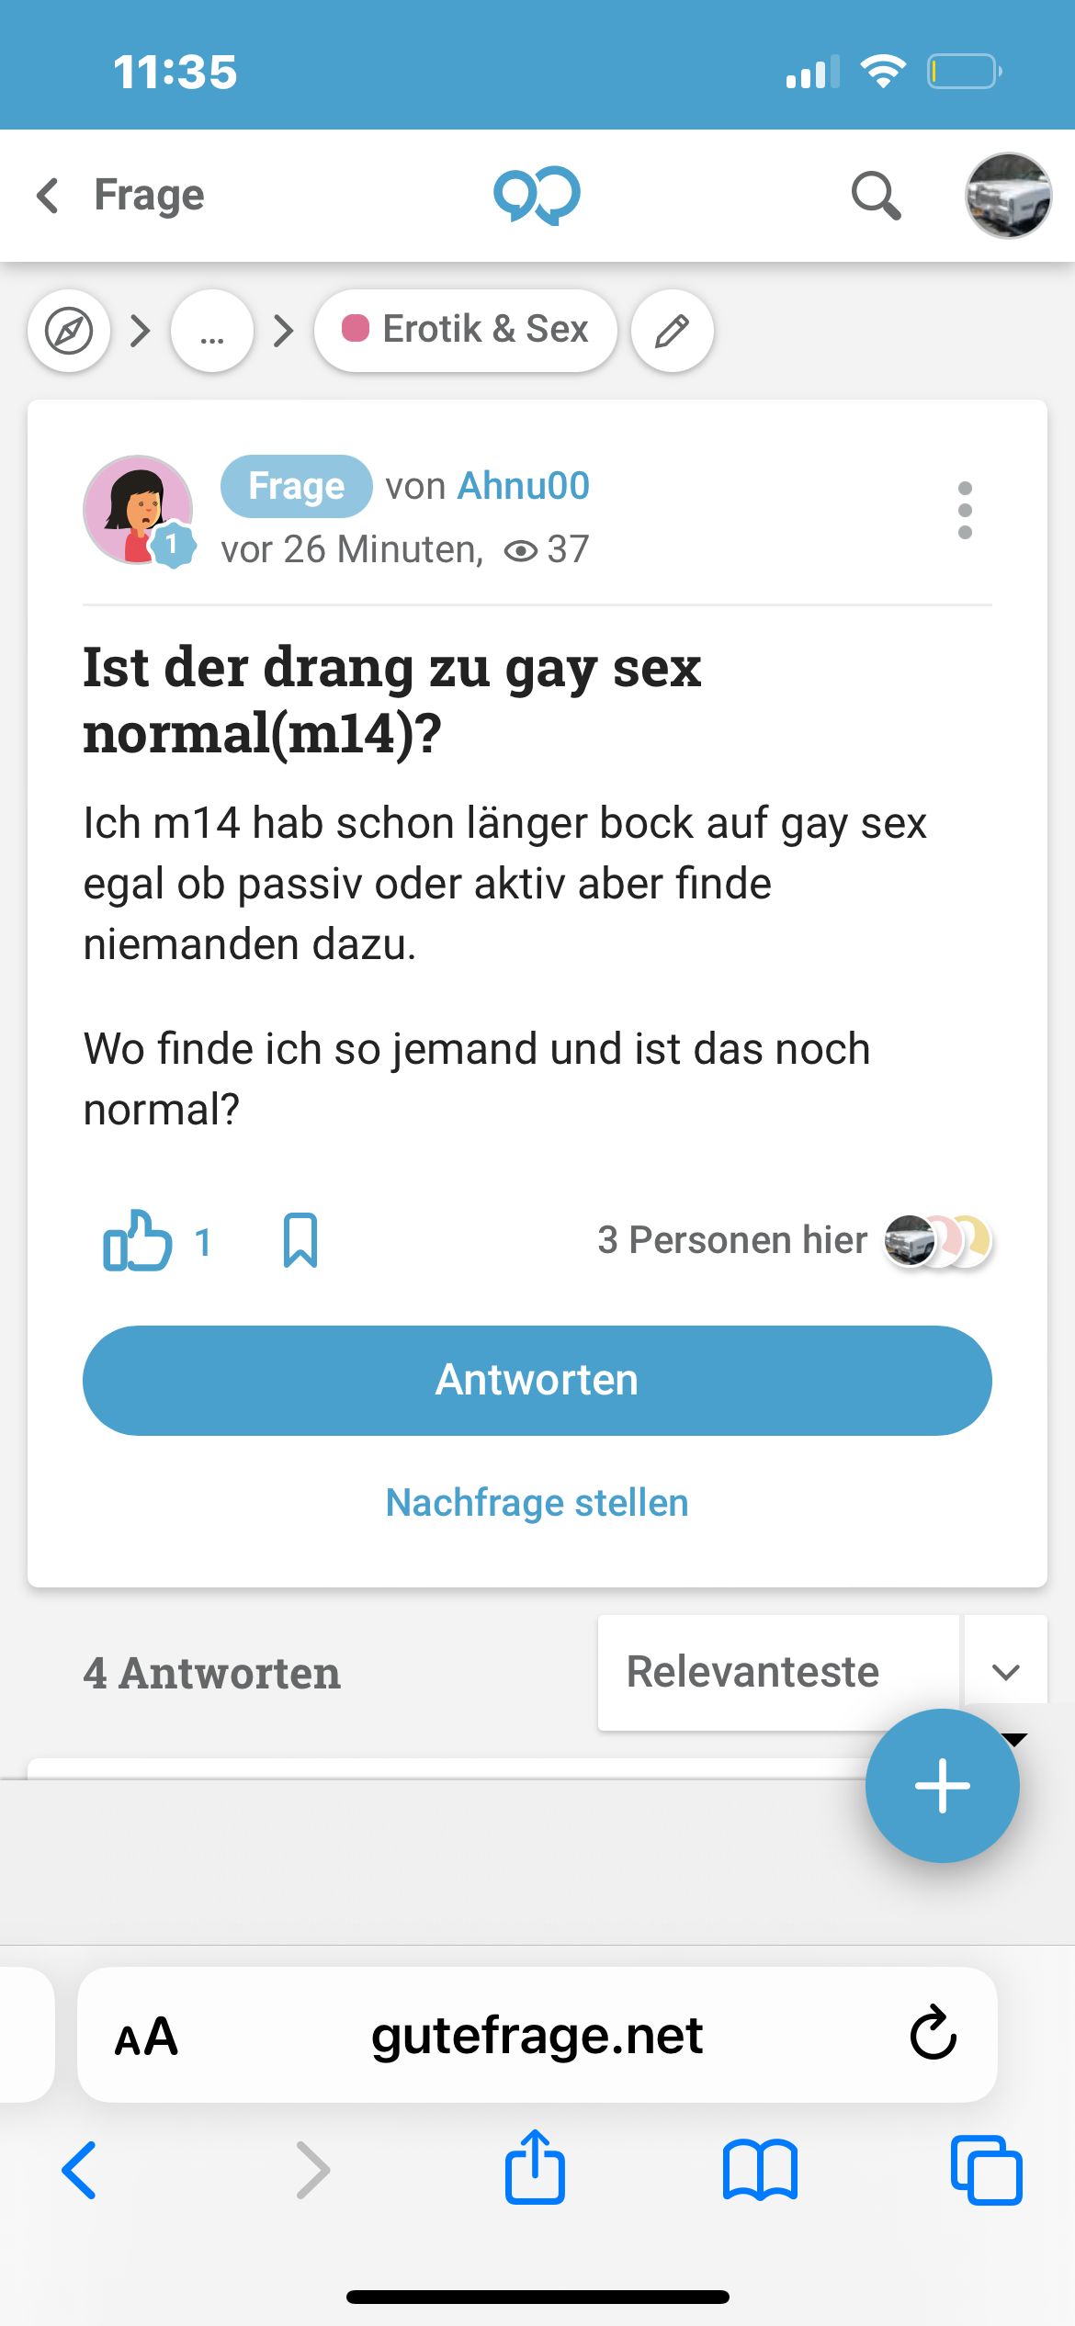Expand collapsed breadcrumb ellipsis
Image resolution: width=1075 pixels, height=2326 pixels.
(212, 331)
